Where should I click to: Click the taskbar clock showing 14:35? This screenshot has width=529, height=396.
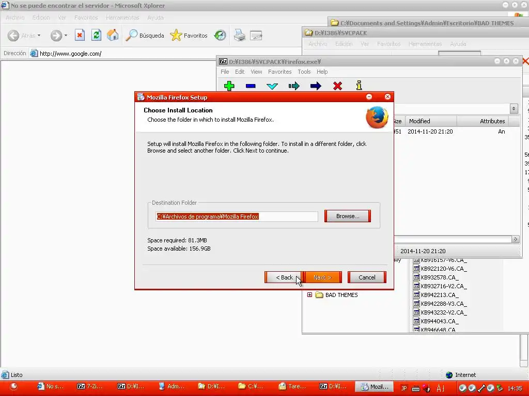click(515, 388)
